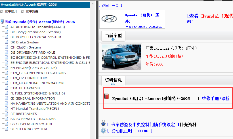Open BE BODY ELECTRICAL SYSTEM section

36,37
